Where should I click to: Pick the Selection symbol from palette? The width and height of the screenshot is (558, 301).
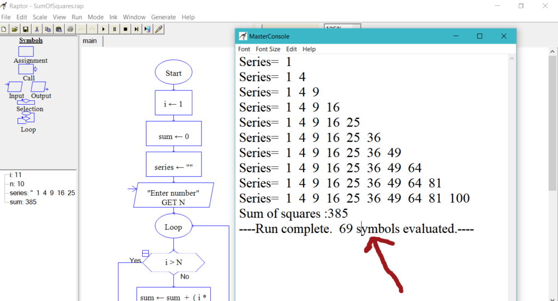(26, 102)
